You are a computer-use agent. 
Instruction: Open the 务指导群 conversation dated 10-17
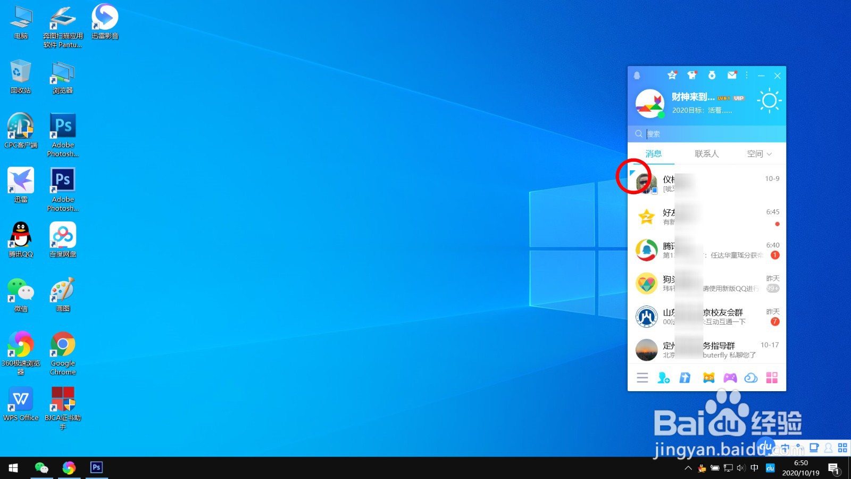(707, 350)
